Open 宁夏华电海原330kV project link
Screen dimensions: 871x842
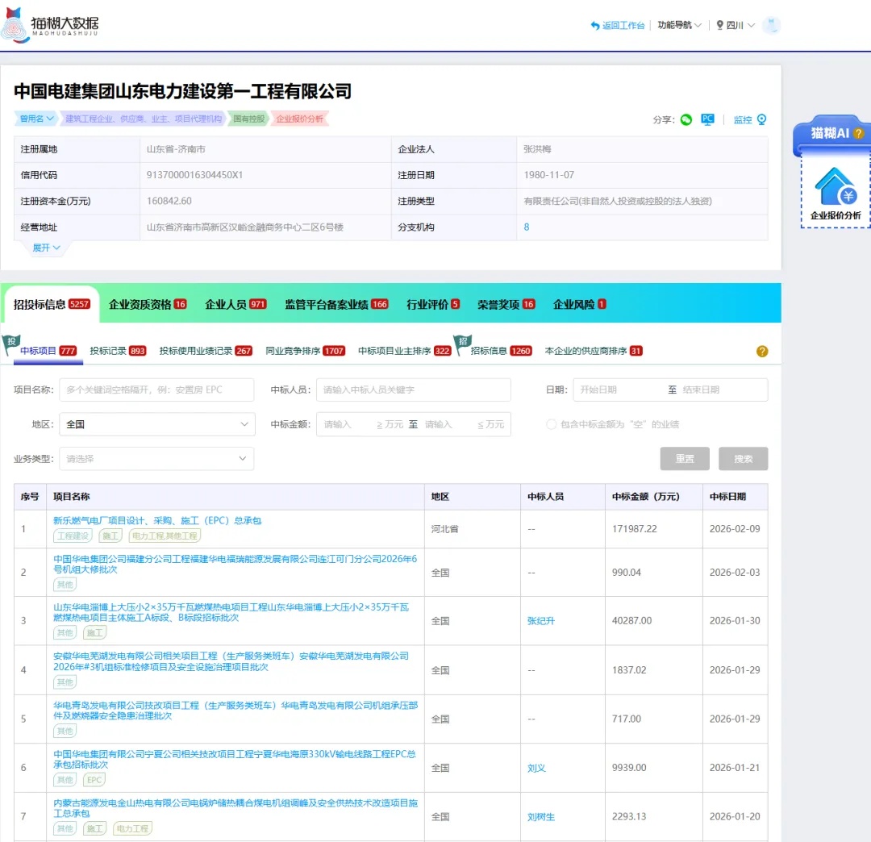coord(235,759)
